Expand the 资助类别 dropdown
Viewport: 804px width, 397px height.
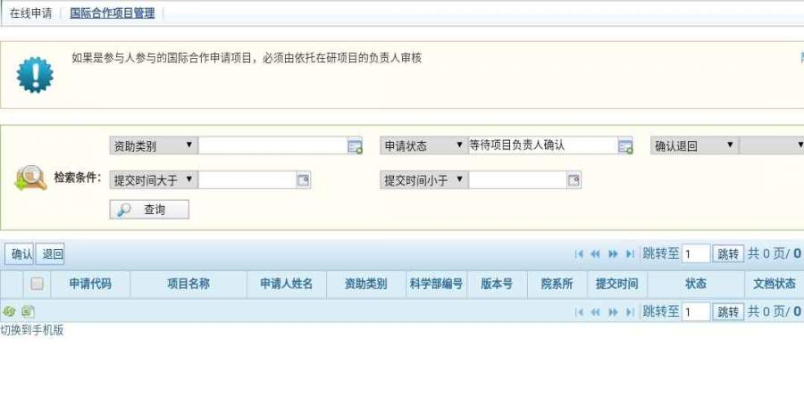[154, 145]
